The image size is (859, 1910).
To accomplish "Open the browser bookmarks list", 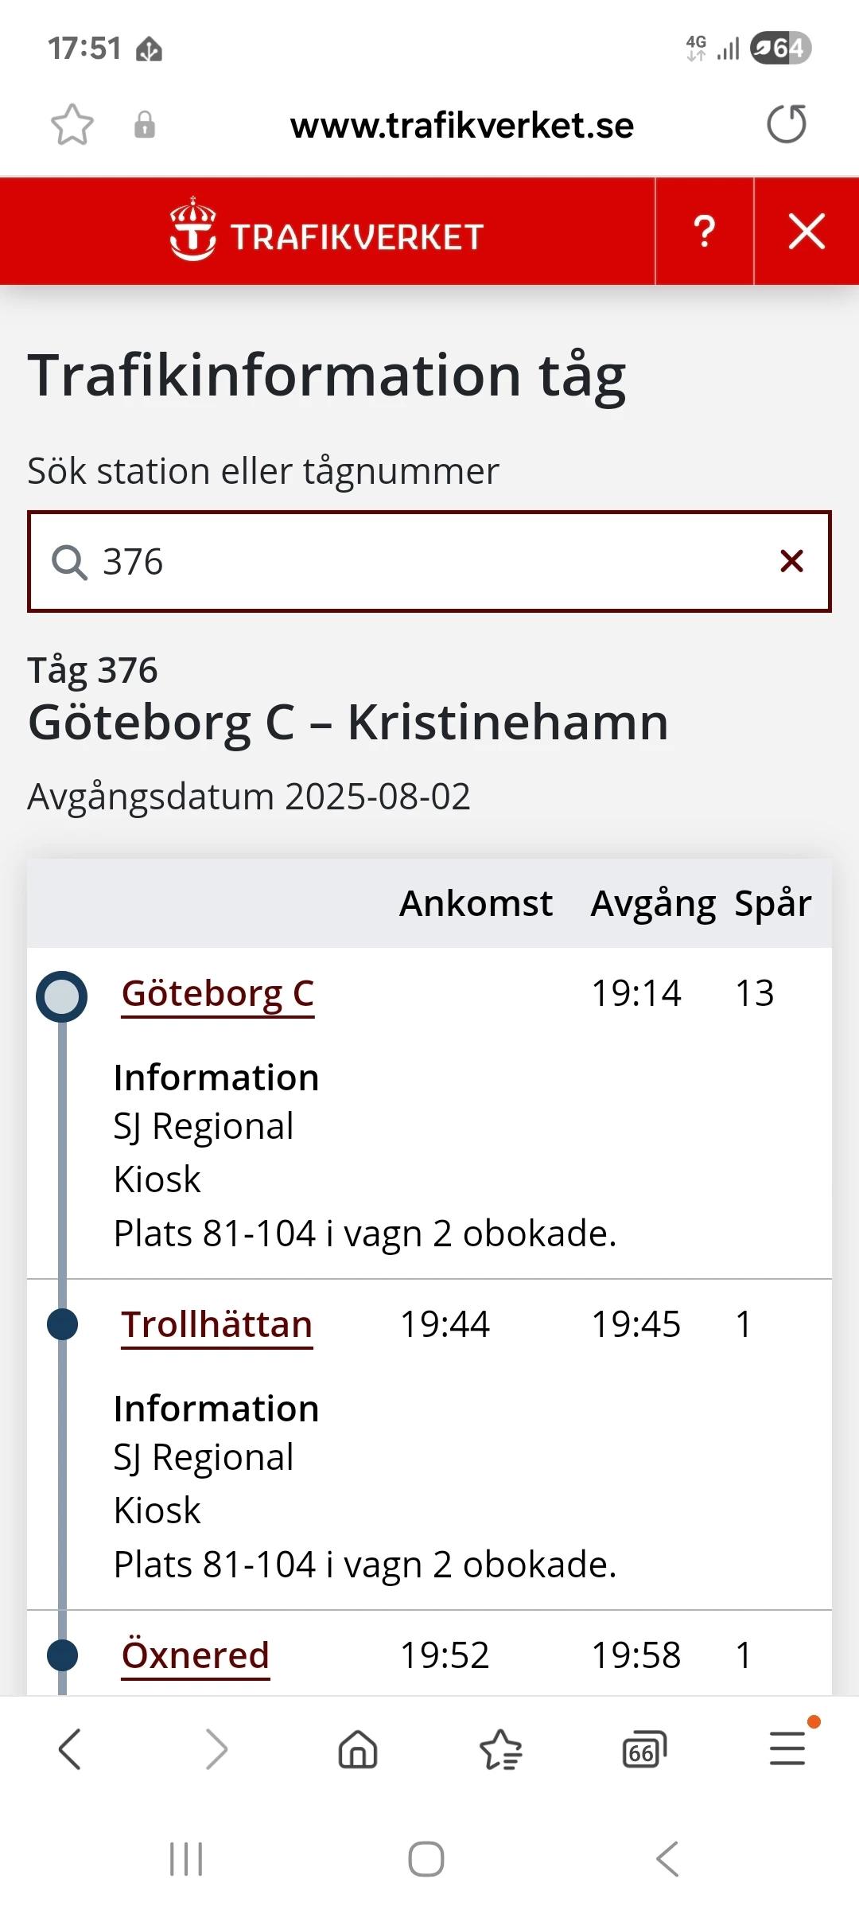I will (501, 1749).
